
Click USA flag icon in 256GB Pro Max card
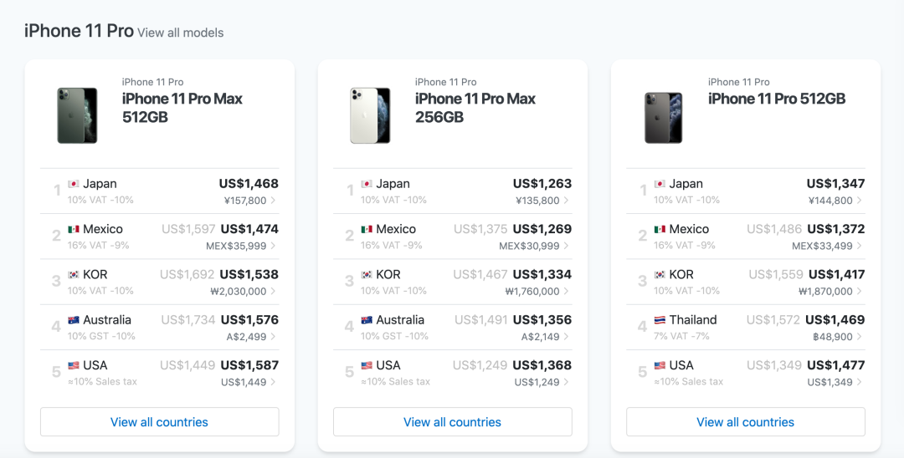(x=367, y=365)
